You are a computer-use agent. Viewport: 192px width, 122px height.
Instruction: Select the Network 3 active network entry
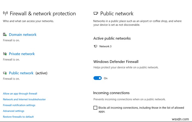[x=105, y=46]
